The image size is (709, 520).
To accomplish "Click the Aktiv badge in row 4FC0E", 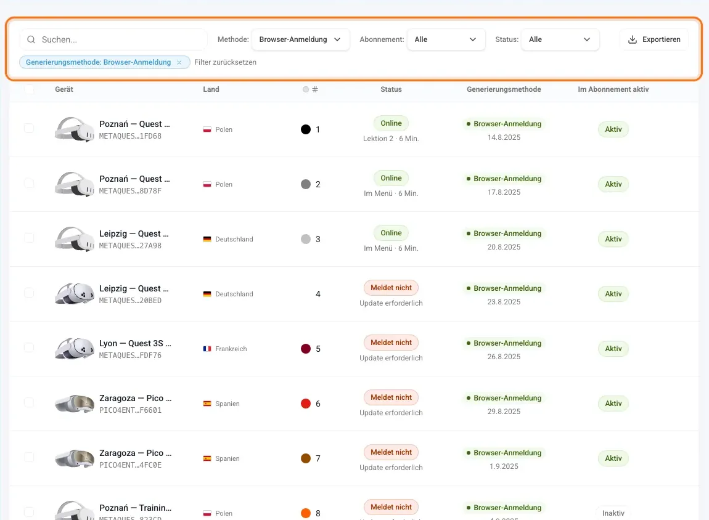I will [x=613, y=458].
